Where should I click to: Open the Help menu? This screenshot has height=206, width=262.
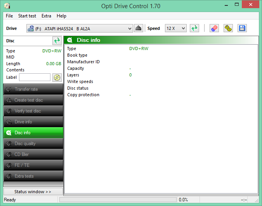[61, 16]
